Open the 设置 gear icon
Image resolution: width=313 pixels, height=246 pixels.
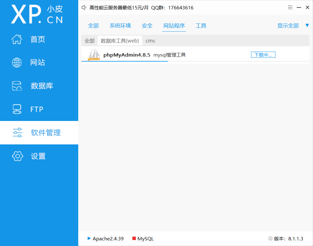[18, 156]
